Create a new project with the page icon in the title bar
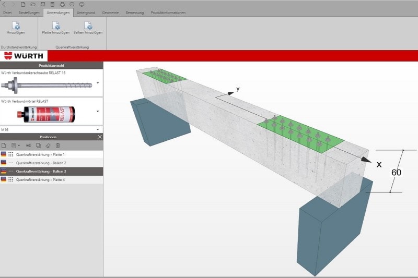This screenshot has height=278, width=418. (x=23, y=4)
